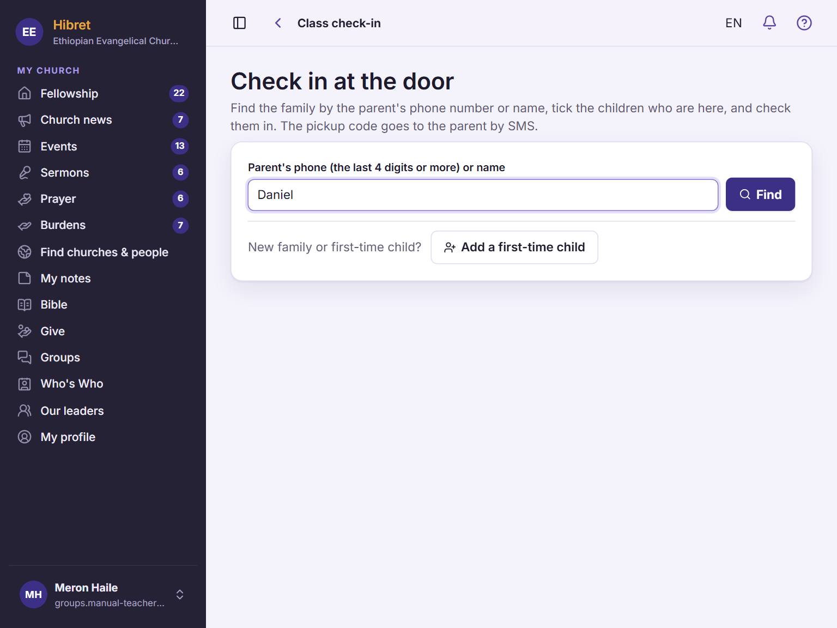This screenshot has width=837, height=628.
Task: Open the EN language switcher
Action: click(x=733, y=23)
